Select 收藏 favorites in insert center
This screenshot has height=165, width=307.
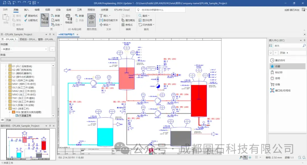click(x=287, y=66)
